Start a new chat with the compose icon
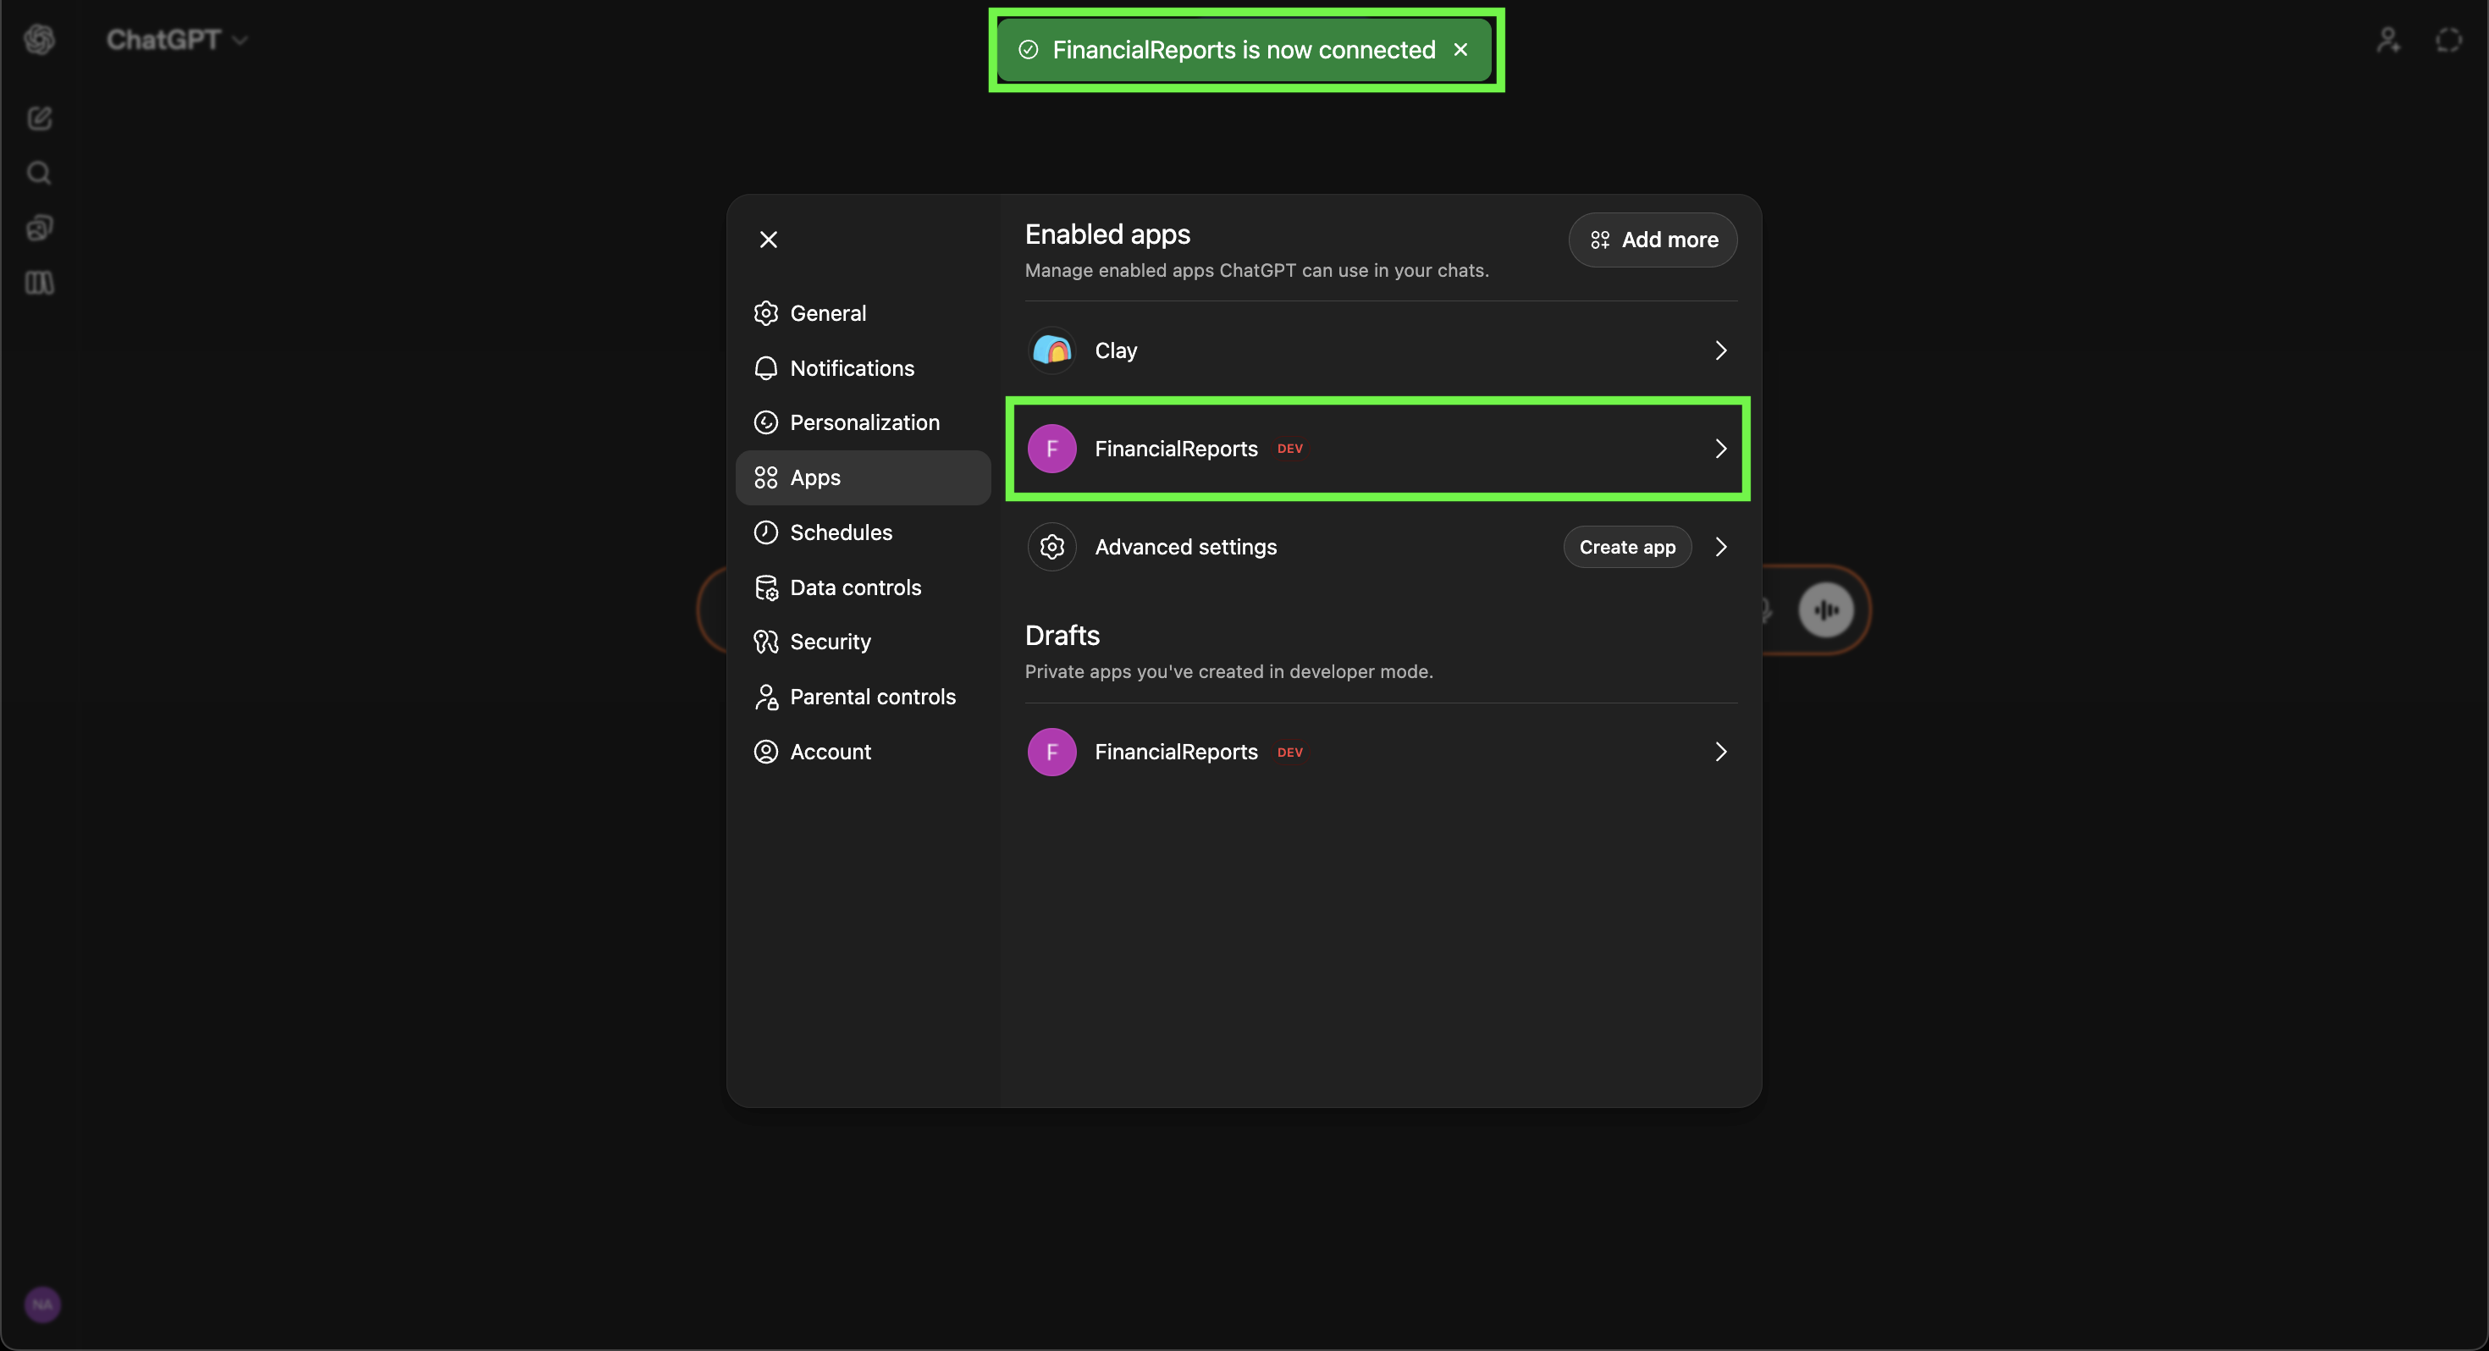2489x1351 pixels. [x=40, y=118]
